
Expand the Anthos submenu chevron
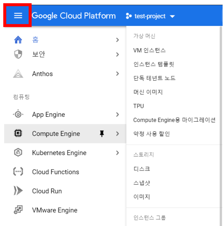(118, 74)
